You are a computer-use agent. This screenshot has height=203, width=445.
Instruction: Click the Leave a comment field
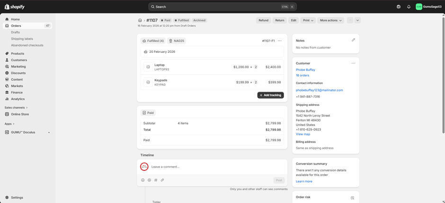pos(208,167)
